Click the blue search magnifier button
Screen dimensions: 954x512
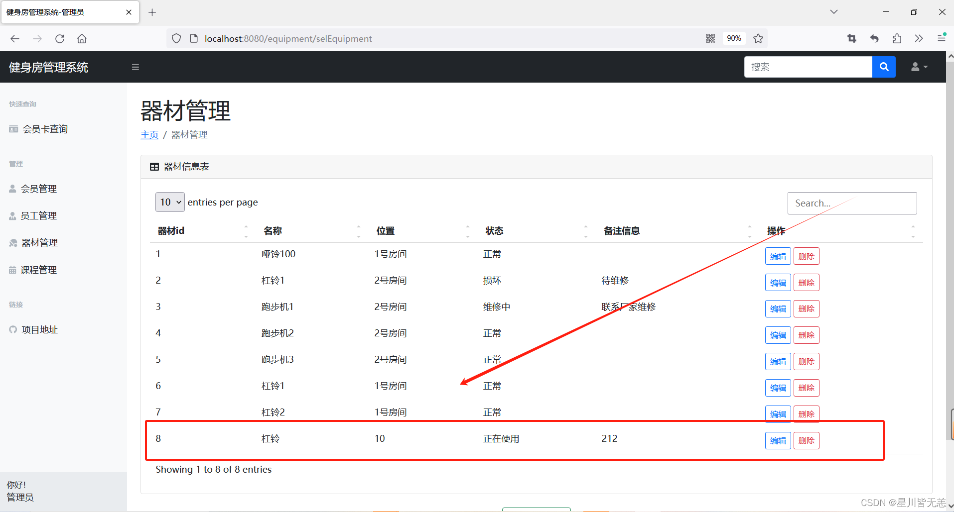click(884, 67)
